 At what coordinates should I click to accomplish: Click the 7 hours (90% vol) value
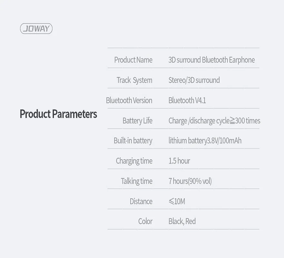pyautogui.click(x=190, y=181)
